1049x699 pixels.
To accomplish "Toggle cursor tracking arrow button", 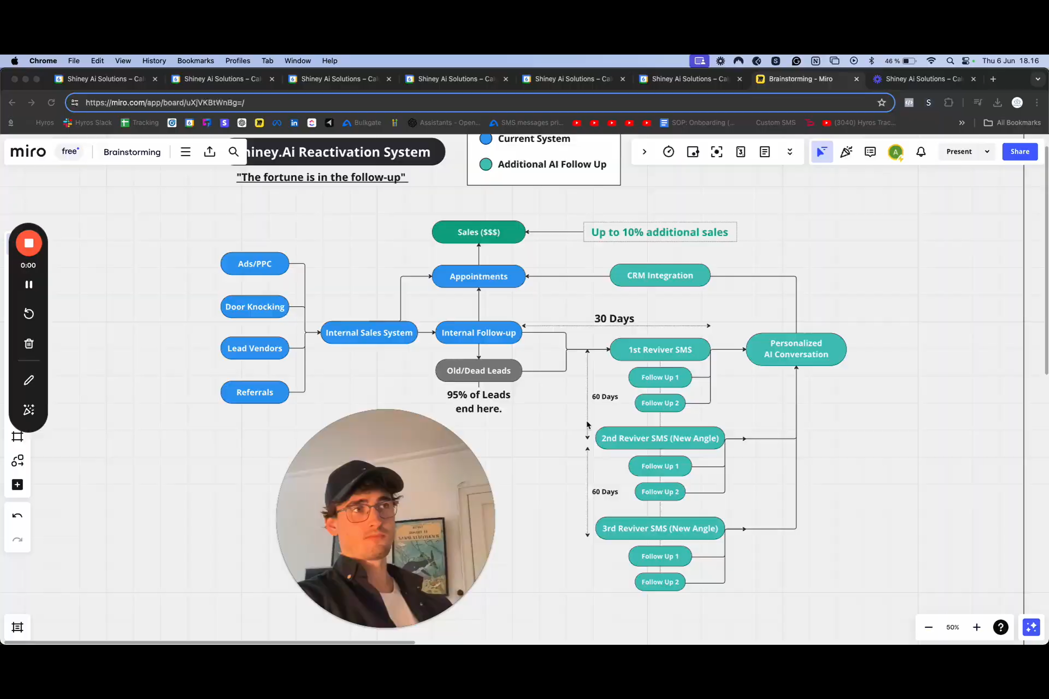I will [822, 151].
